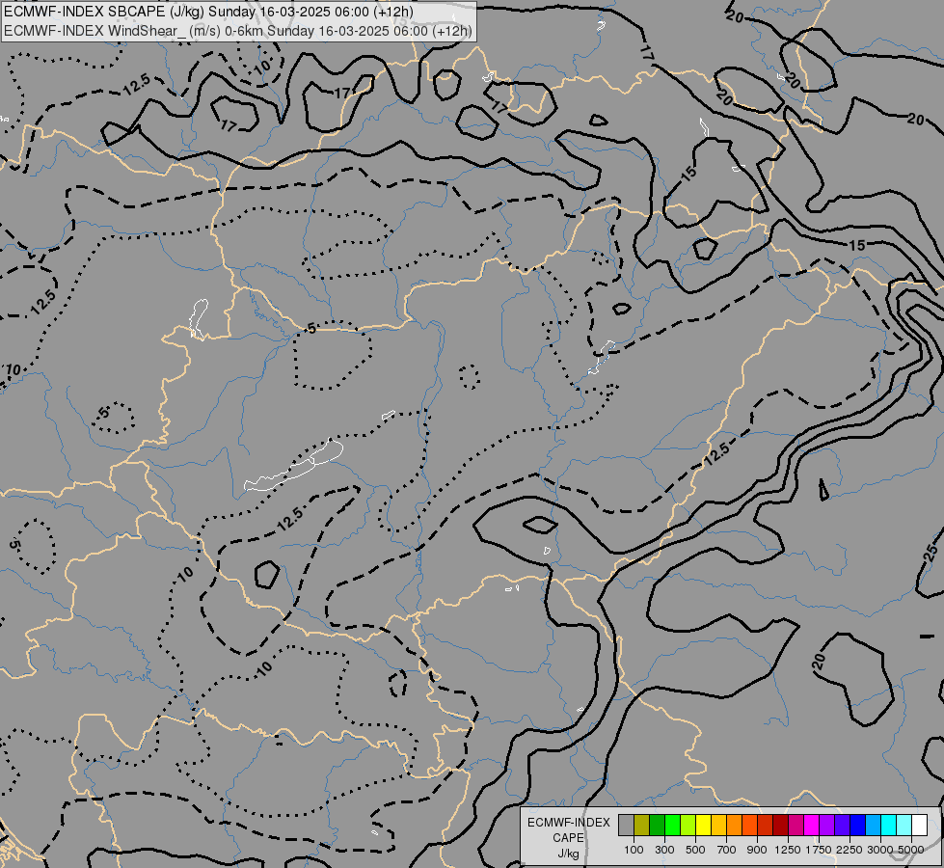This screenshot has height=868, width=944.
Task: Click the '5000' legend tick label
Action: pyautogui.click(x=911, y=850)
